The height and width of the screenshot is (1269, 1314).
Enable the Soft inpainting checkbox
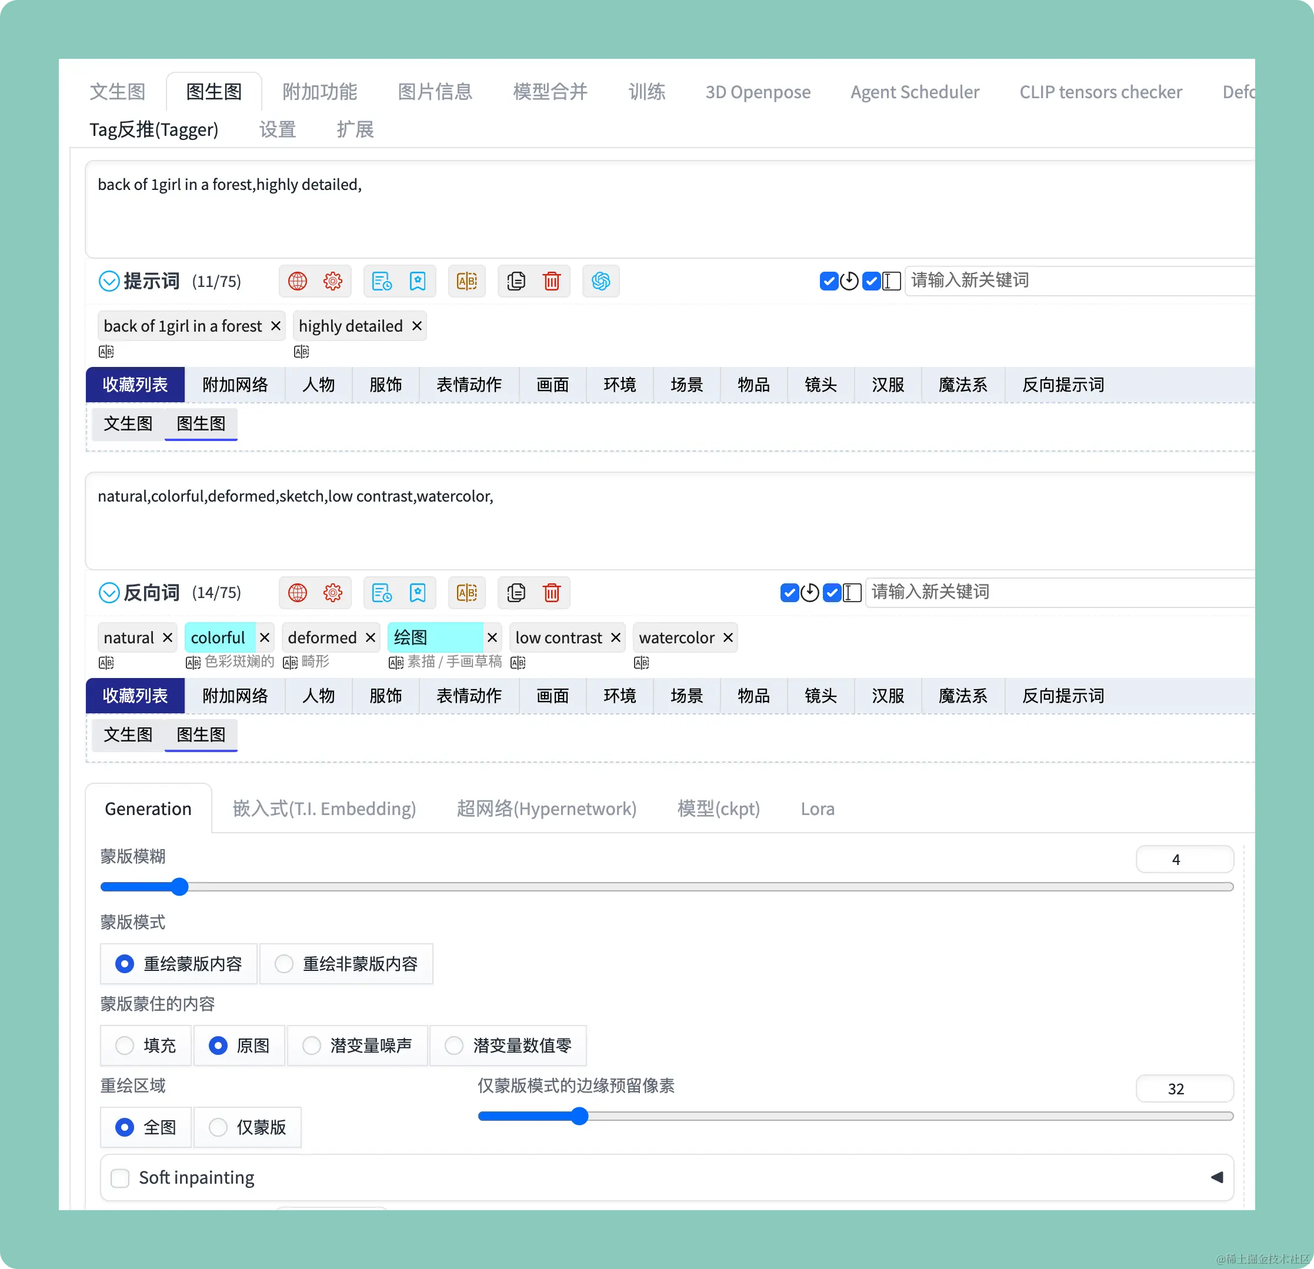120,1178
